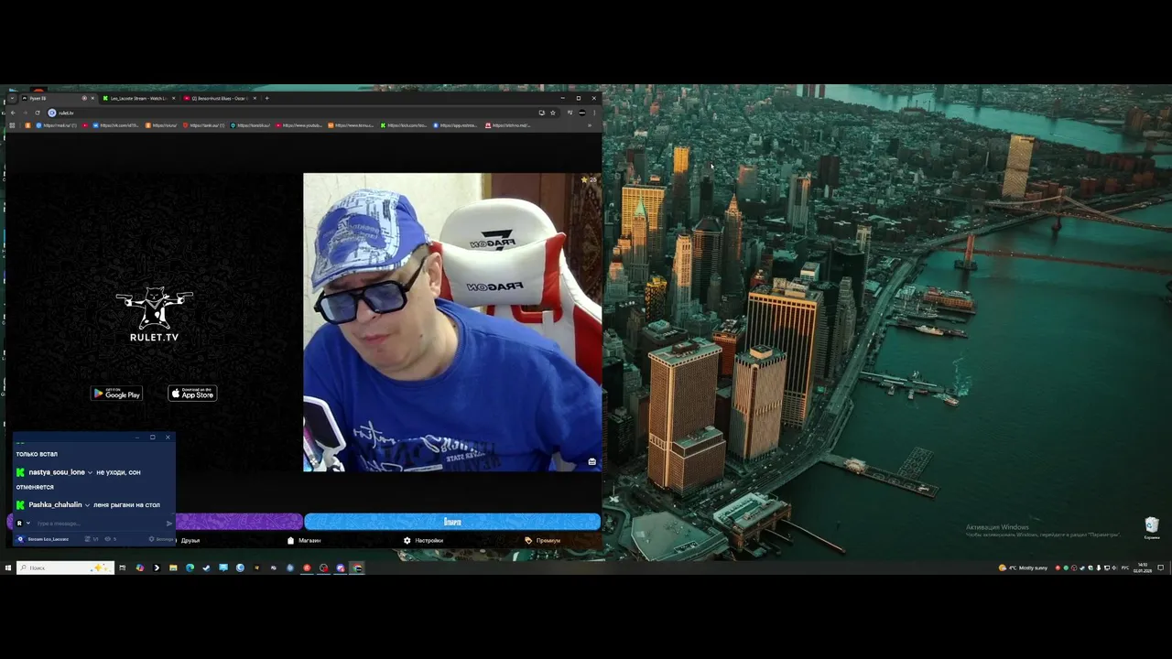1172x659 pixels.
Task: Open the tab search dropdown arrow
Action: (x=12, y=98)
